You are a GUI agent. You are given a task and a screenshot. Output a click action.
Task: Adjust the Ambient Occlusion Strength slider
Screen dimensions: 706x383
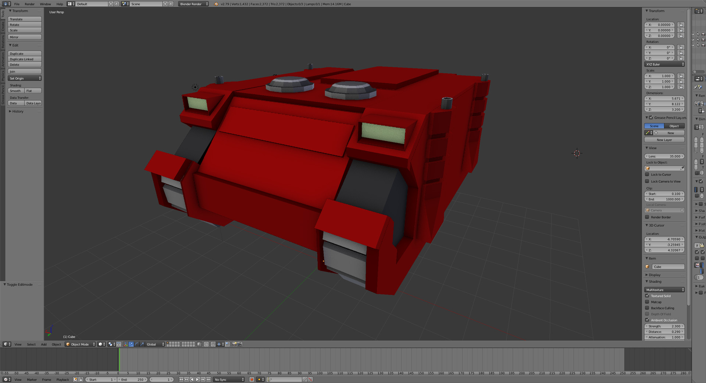pyautogui.click(x=664, y=326)
